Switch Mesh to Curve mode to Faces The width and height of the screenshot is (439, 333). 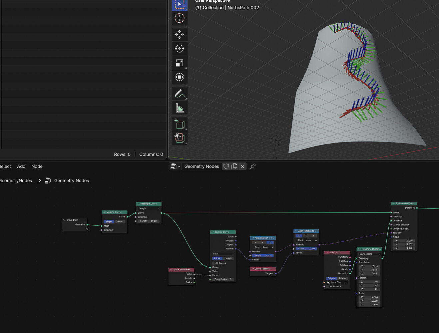coord(120,221)
